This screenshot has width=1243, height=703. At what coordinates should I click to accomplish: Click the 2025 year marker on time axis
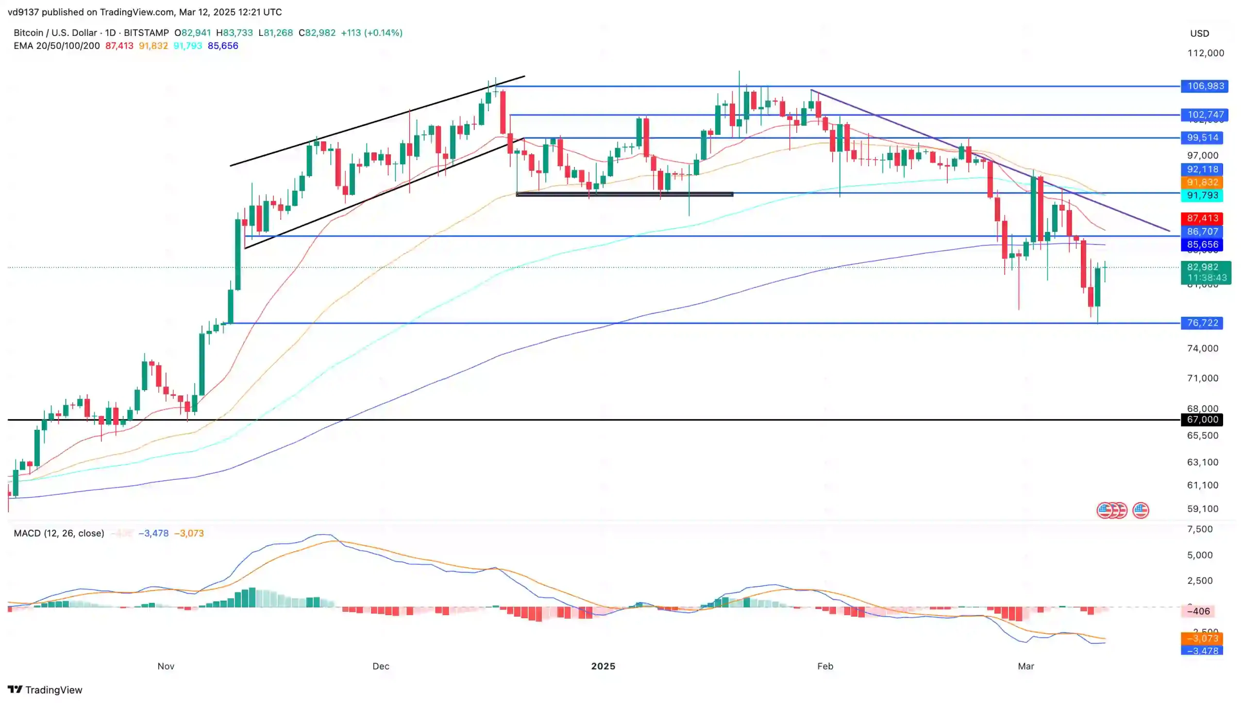coord(603,666)
